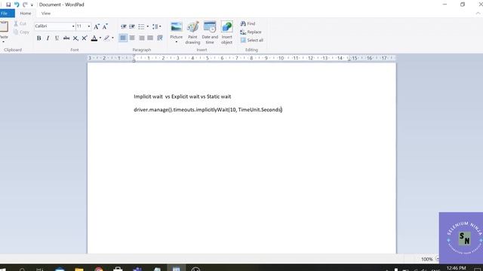The height and width of the screenshot is (271, 483).
Task: Open the Microsoft Store taskbar icon
Action: (118, 269)
